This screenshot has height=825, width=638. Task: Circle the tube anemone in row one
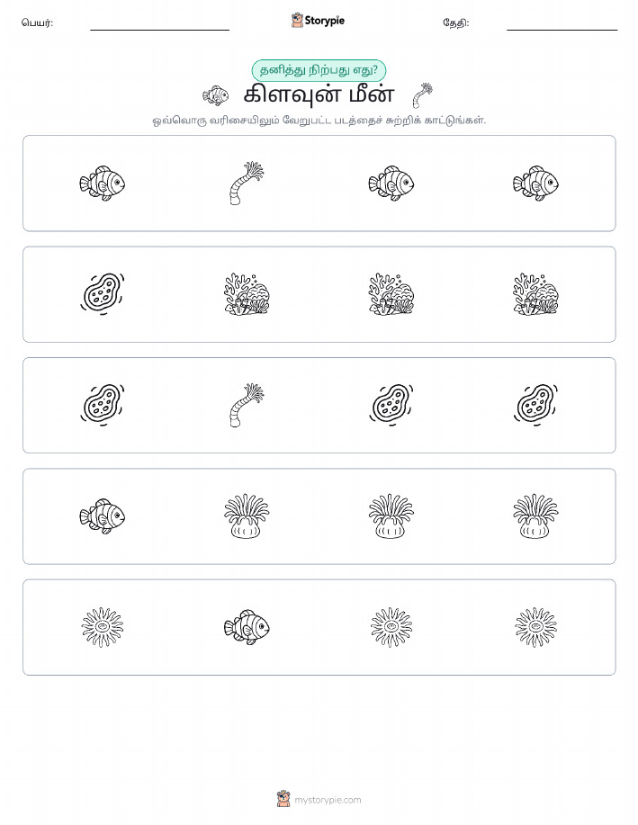[247, 184]
